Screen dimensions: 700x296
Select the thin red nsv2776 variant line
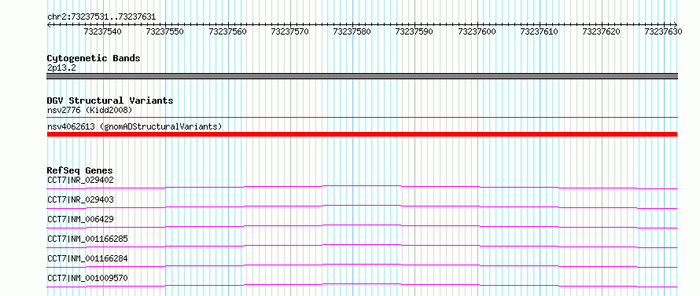tap(362, 118)
